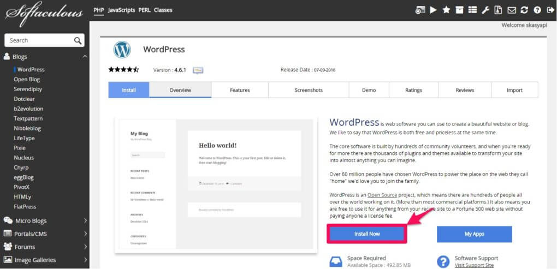
Task: Open the ratings star icon in top toolbar
Action: point(447,10)
